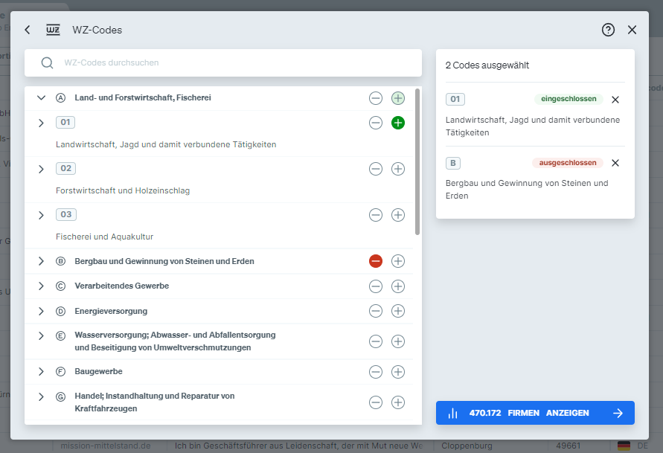
Task: Include Baugewerbe using its plus toggle
Action: (398, 371)
